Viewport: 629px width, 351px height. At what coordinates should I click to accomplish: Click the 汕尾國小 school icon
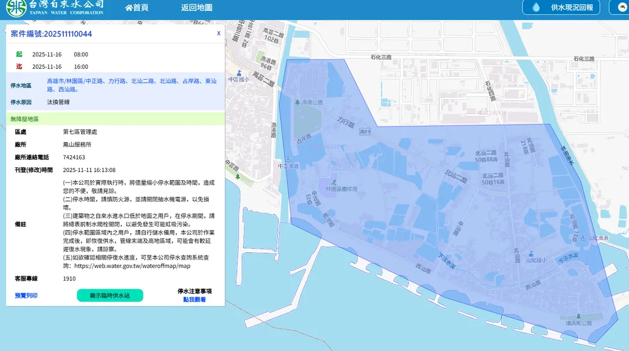531,254
